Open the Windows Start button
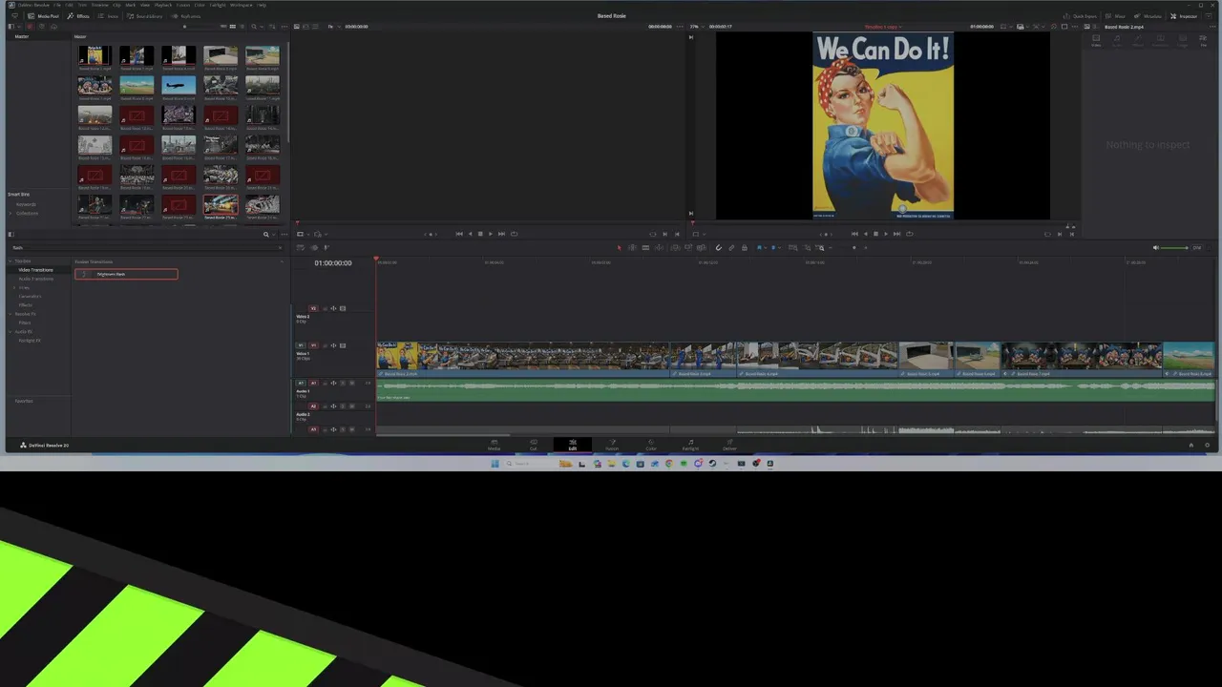Screen dimensions: 1222x687 coord(495,464)
